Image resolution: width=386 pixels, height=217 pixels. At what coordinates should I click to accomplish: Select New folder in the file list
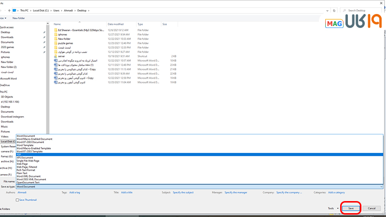coord(64,39)
